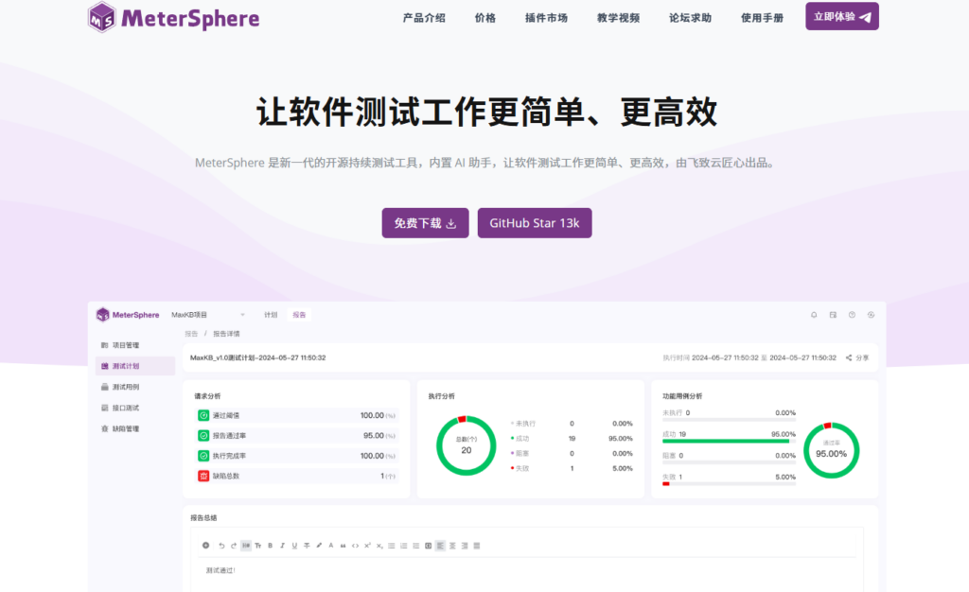Open the MaxKB项目 project dropdown
Image resolution: width=969 pixels, height=592 pixels.
(208, 314)
